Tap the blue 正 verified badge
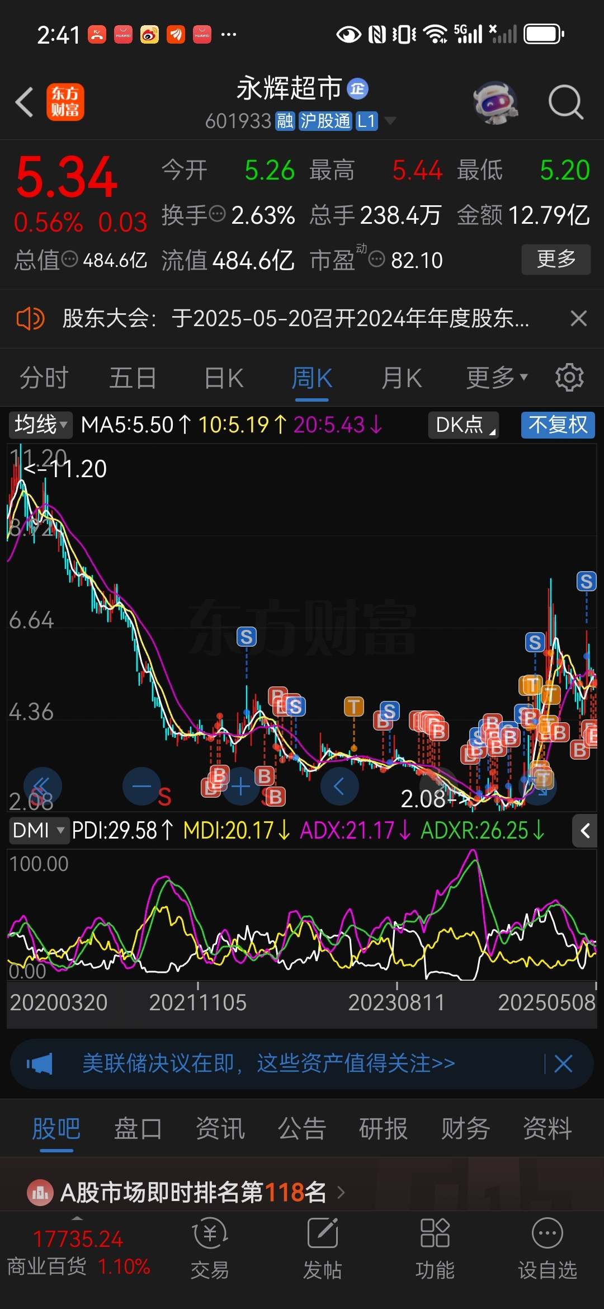This screenshot has width=604, height=1309. [357, 88]
